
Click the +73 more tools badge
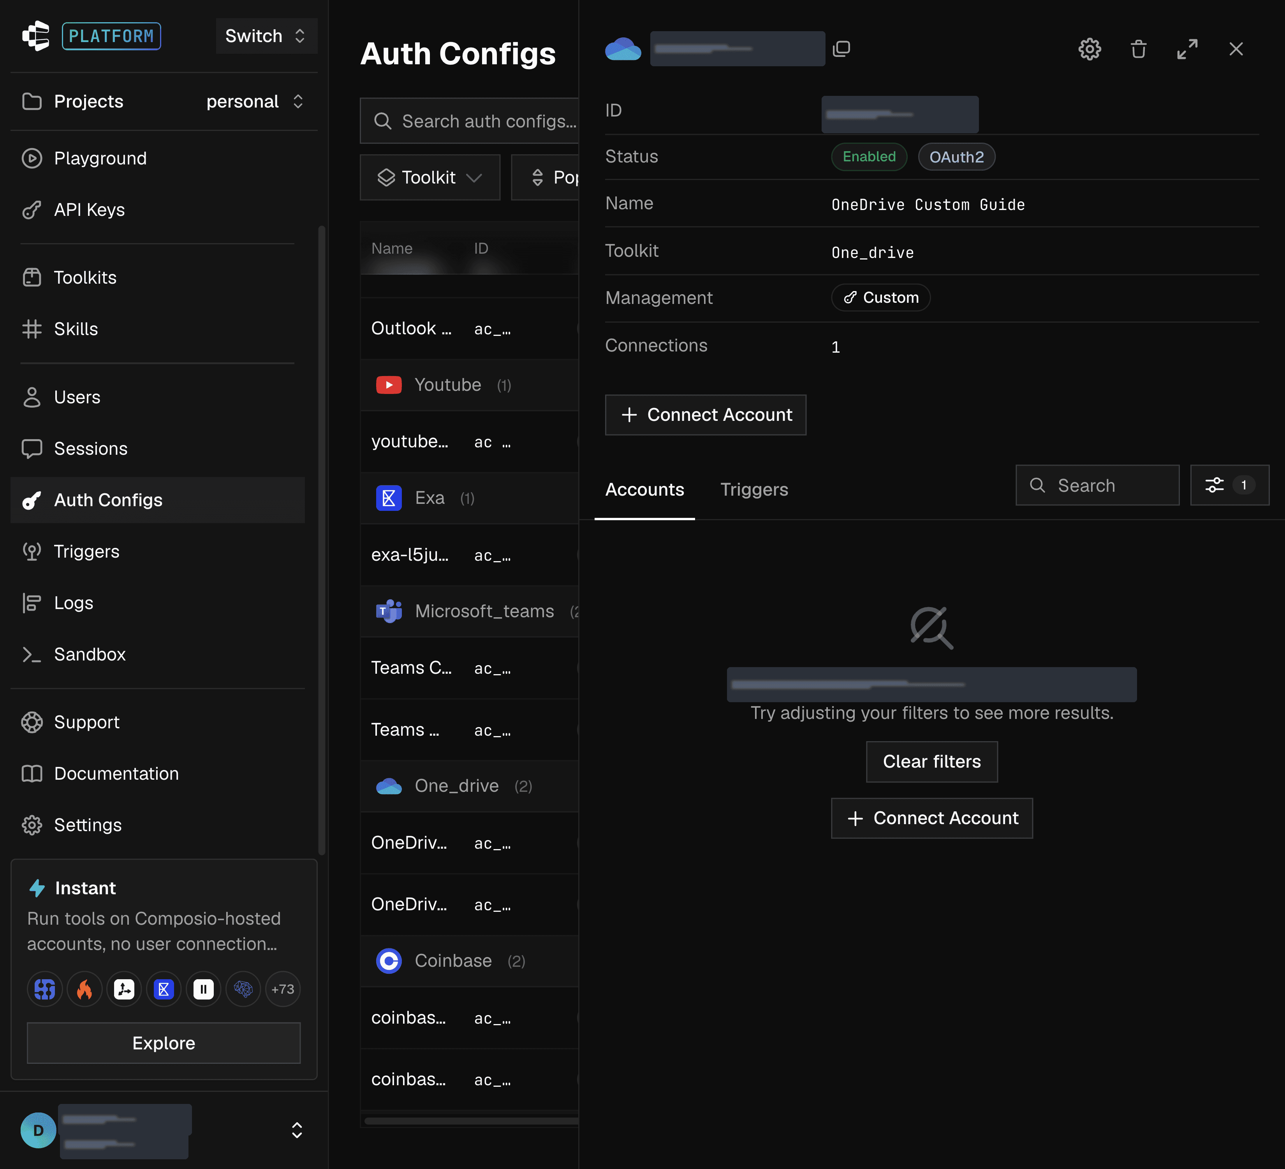point(283,989)
